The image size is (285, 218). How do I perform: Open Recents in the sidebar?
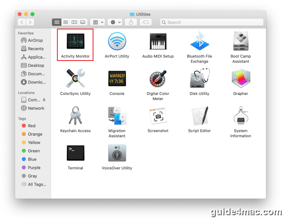pos(32,49)
